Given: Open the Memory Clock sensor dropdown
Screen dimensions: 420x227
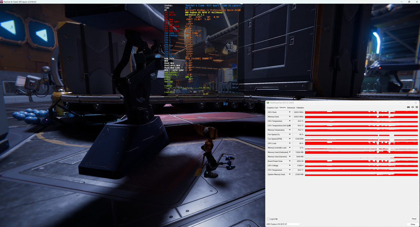Looking at the screenshot, I should coord(290,117).
